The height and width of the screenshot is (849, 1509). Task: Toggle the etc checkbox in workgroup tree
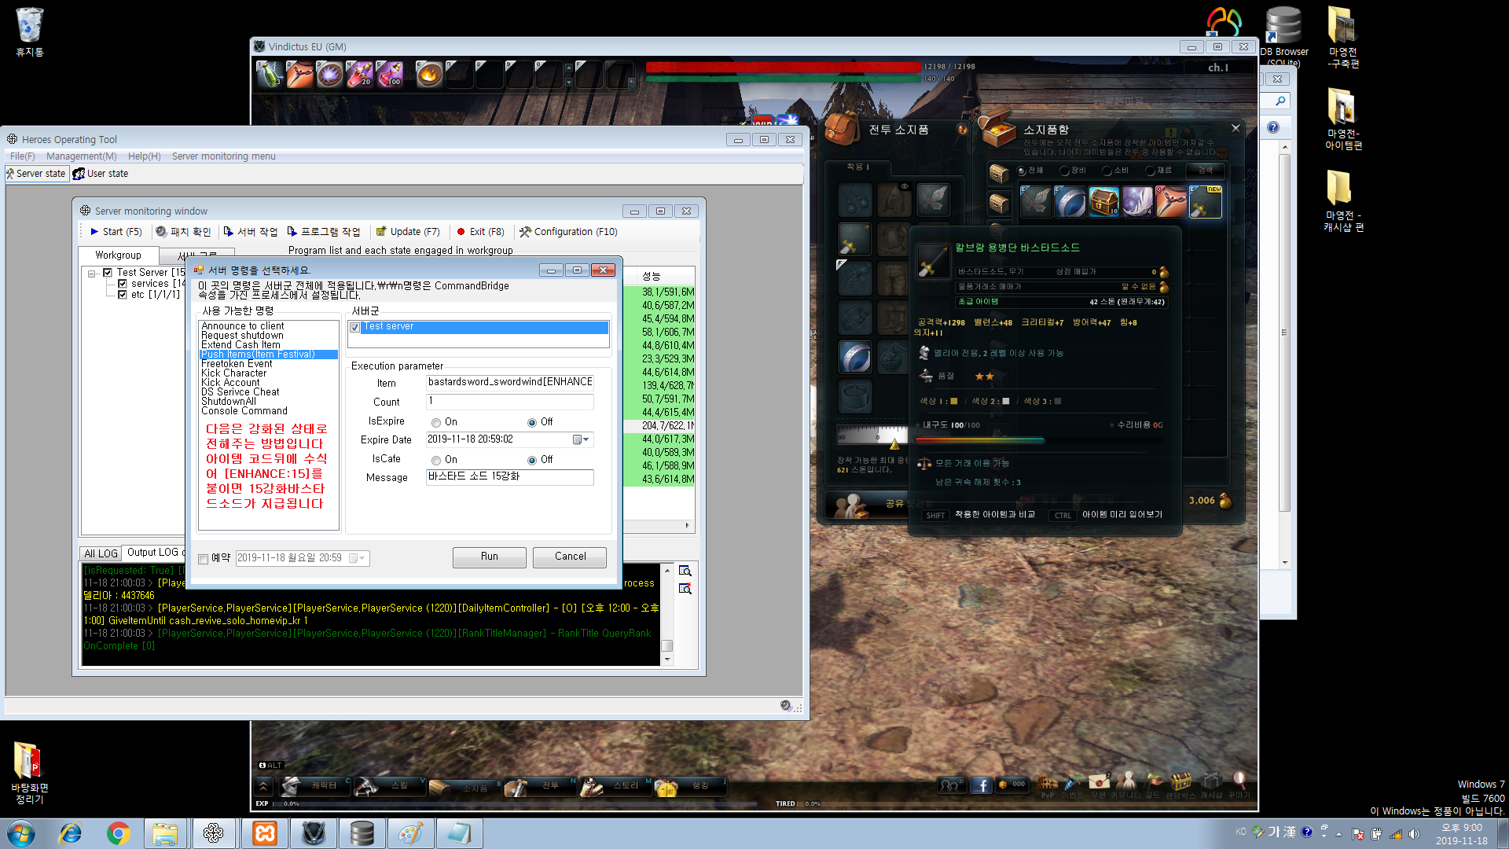tap(123, 295)
